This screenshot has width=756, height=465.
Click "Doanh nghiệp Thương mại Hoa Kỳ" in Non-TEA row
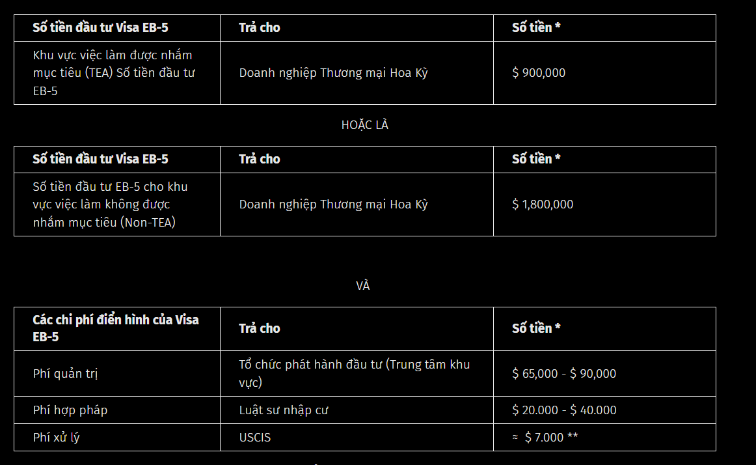tap(333, 204)
